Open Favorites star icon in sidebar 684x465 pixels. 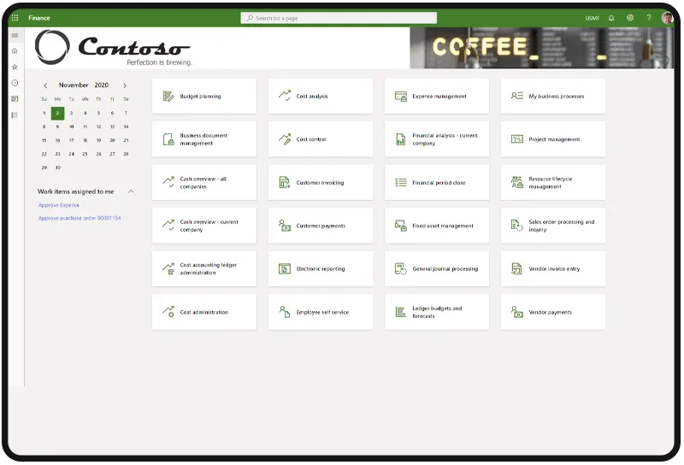pyautogui.click(x=15, y=67)
